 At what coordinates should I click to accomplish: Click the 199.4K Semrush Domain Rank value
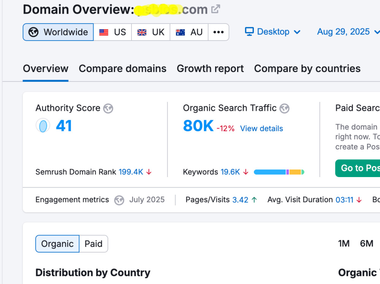click(131, 172)
